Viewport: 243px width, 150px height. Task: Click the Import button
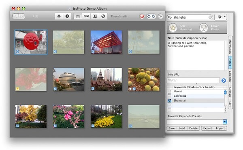tap(220, 128)
